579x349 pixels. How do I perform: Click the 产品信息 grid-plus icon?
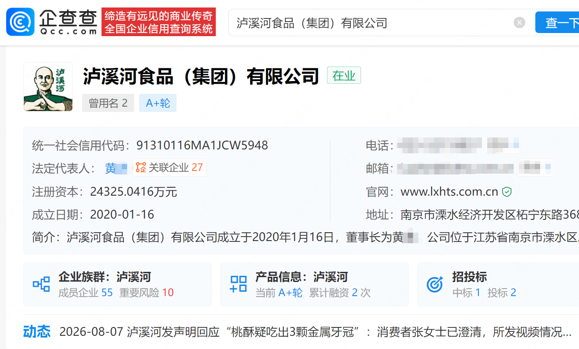(238, 284)
